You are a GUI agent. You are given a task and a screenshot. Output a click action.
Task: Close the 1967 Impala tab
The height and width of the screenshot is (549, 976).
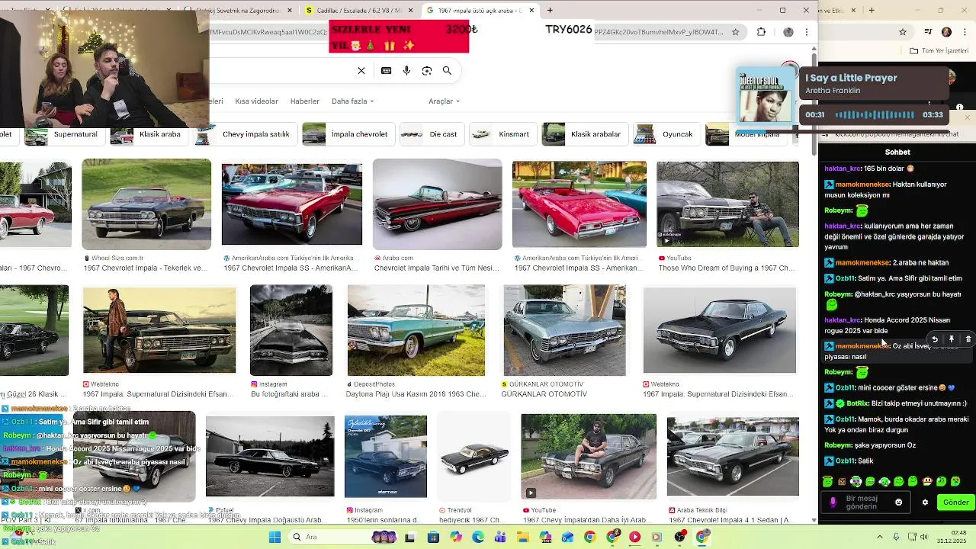(531, 10)
